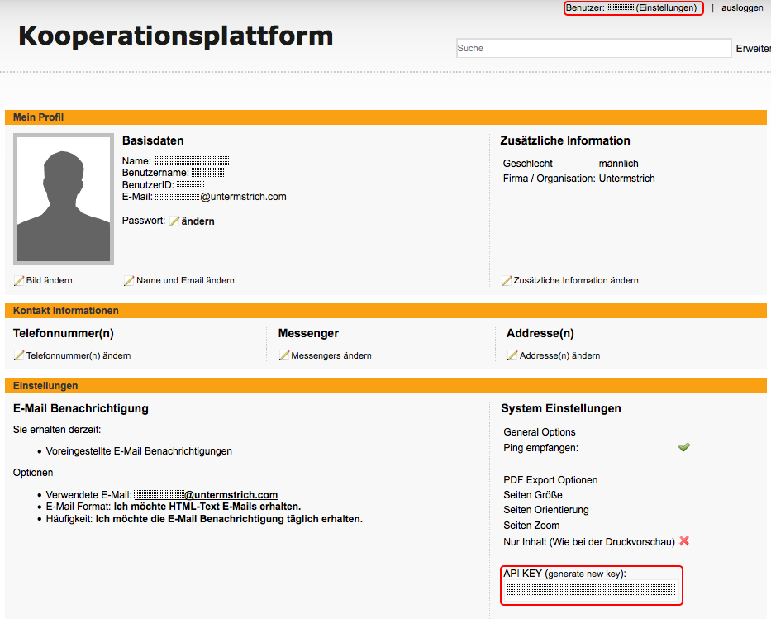Click pencil icon beside Passwort ändern
Image resolution: width=771 pixels, height=619 pixels.
pos(174,221)
